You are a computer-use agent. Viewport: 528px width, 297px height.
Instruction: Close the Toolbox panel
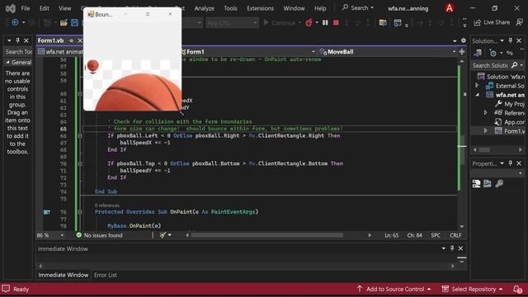pyautogui.click(x=26, y=40)
